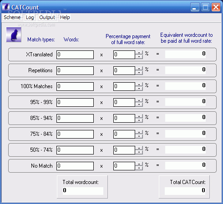The image size is (223, 204).
Task: Click the 50% - 74% words input field
Action: pos(75,150)
